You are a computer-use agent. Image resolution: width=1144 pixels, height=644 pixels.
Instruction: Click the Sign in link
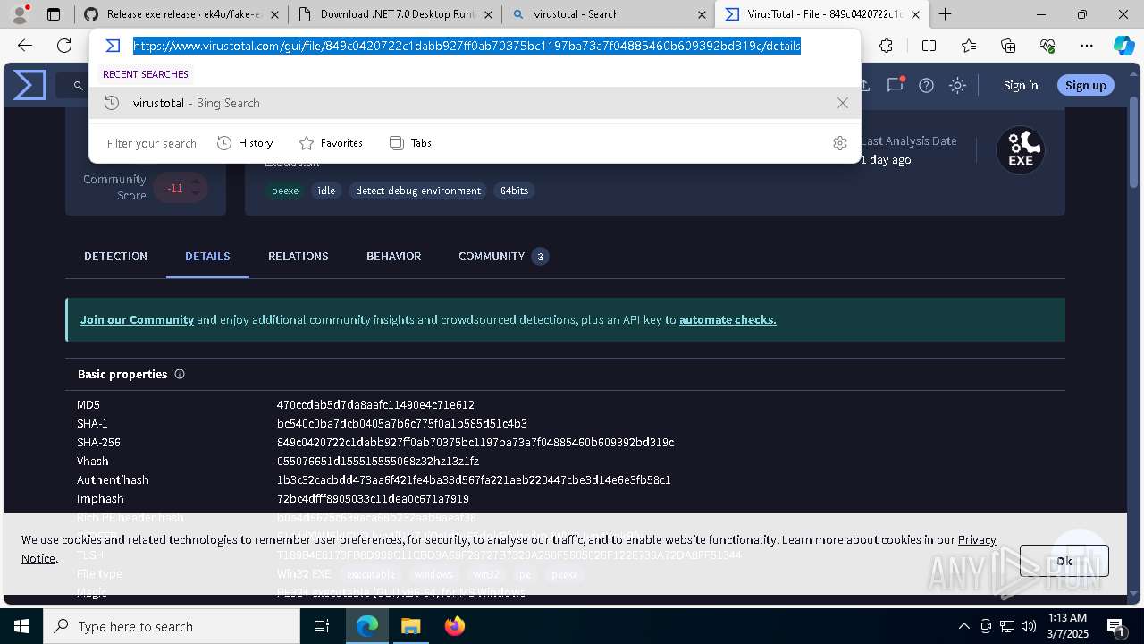(x=1021, y=85)
